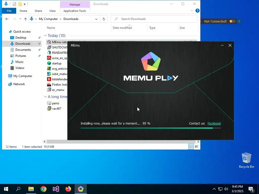Click the MEmu taskbar icon
The width and height of the screenshot is (259, 194).
tap(81, 189)
